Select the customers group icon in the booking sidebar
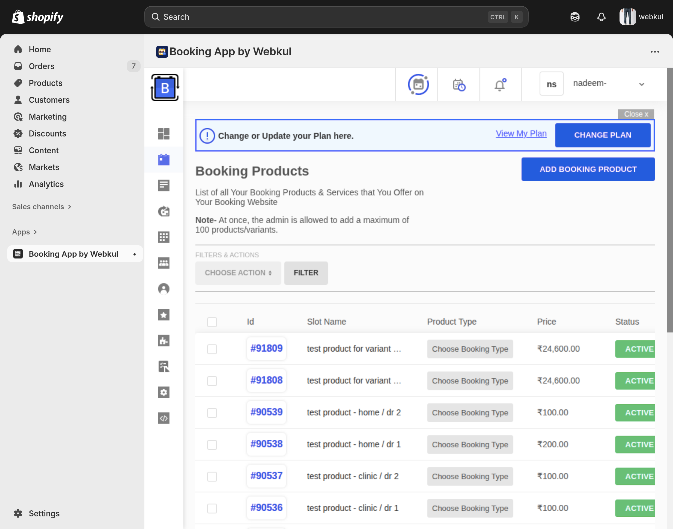 (x=163, y=263)
